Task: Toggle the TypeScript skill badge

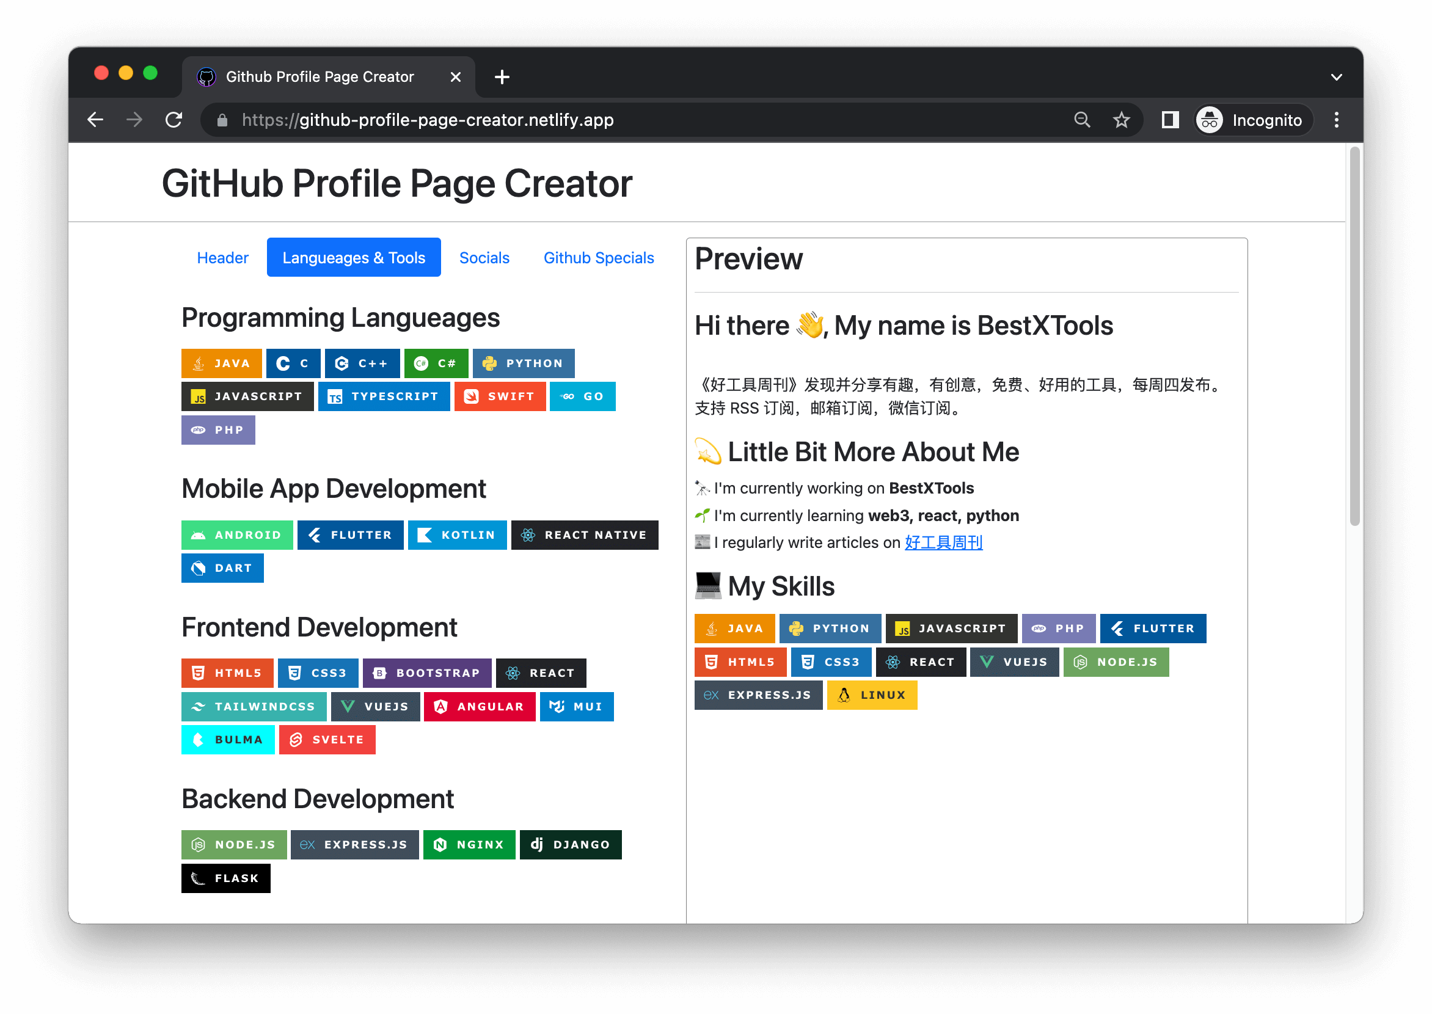Action: click(384, 396)
